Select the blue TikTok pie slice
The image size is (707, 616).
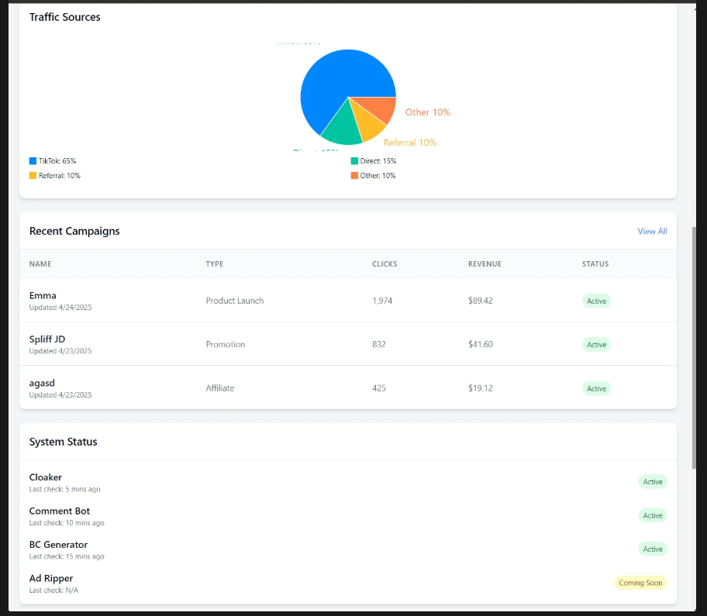(x=333, y=85)
